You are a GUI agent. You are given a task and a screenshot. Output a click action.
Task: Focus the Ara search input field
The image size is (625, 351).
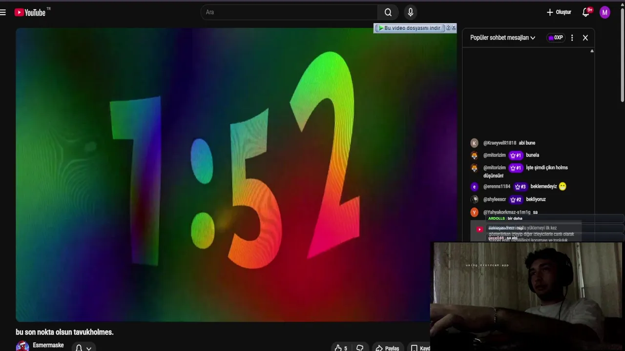click(x=289, y=12)
